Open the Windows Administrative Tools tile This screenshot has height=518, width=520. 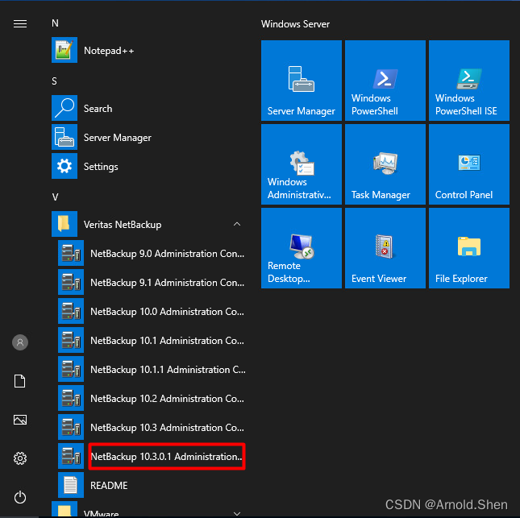[302, 164]
